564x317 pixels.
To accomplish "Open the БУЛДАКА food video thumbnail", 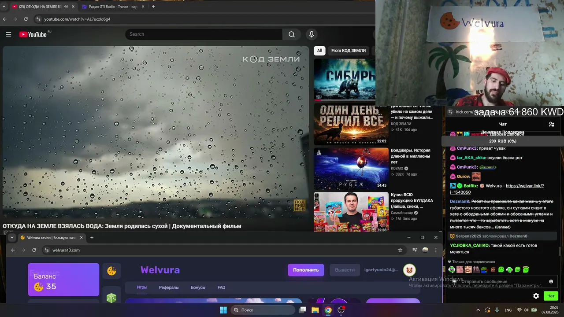I will pos(351,212).
